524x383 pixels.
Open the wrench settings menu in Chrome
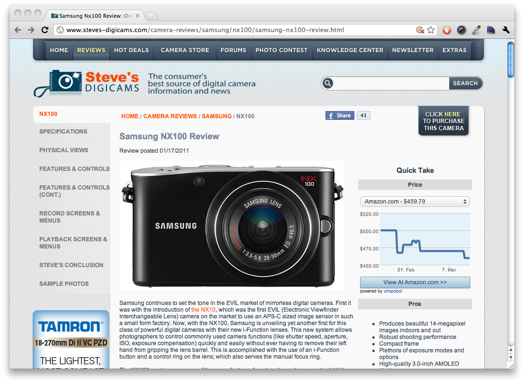click(506, 30)
